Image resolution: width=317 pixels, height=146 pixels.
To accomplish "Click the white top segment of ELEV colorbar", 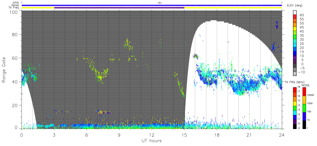I will [295, 13].
